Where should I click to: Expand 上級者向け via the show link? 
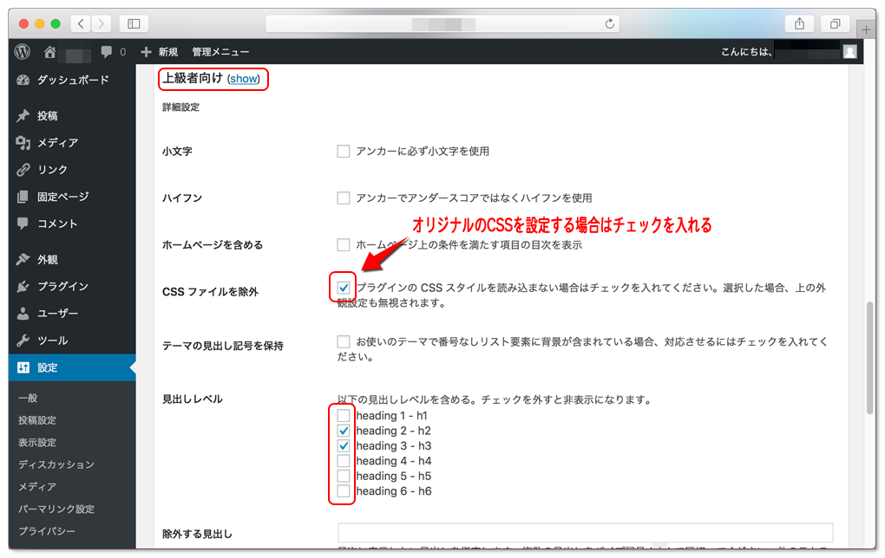pyautogui.click(x=243, y=79)
